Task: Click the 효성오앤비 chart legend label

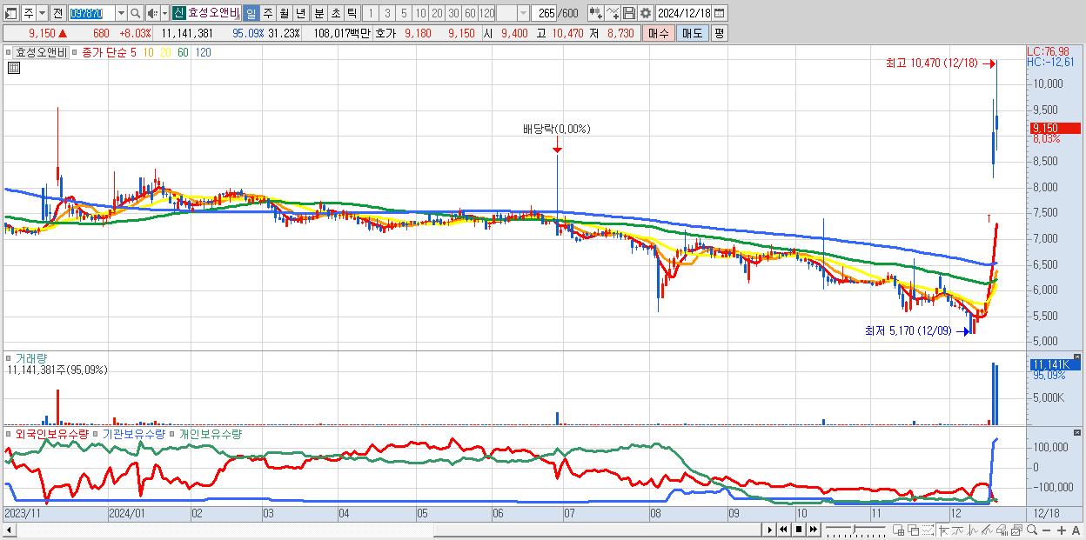Action: (x=41, y=52)
